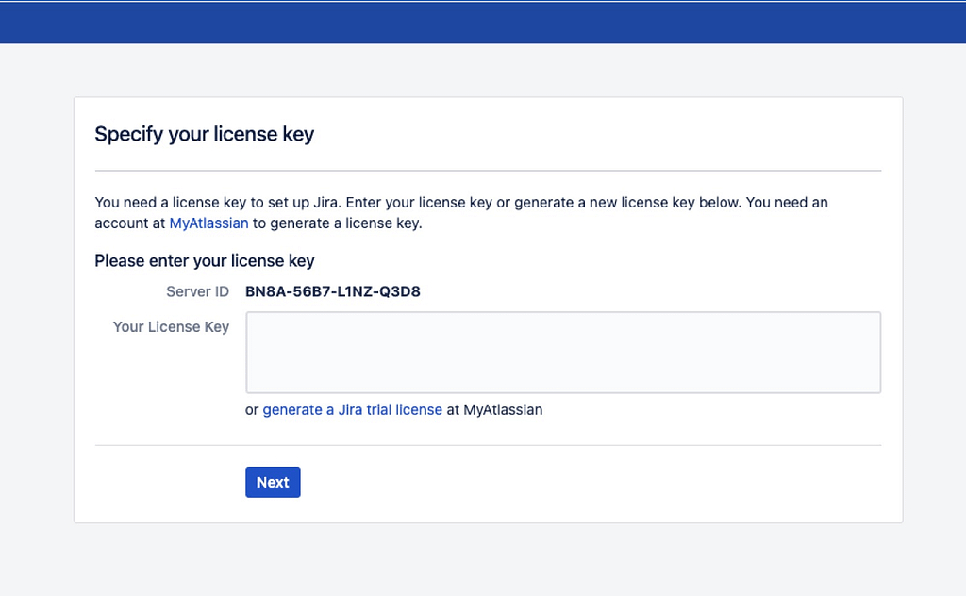Click the Next button
The height and width of the screenshot is (596, 966).
(273, 482)
